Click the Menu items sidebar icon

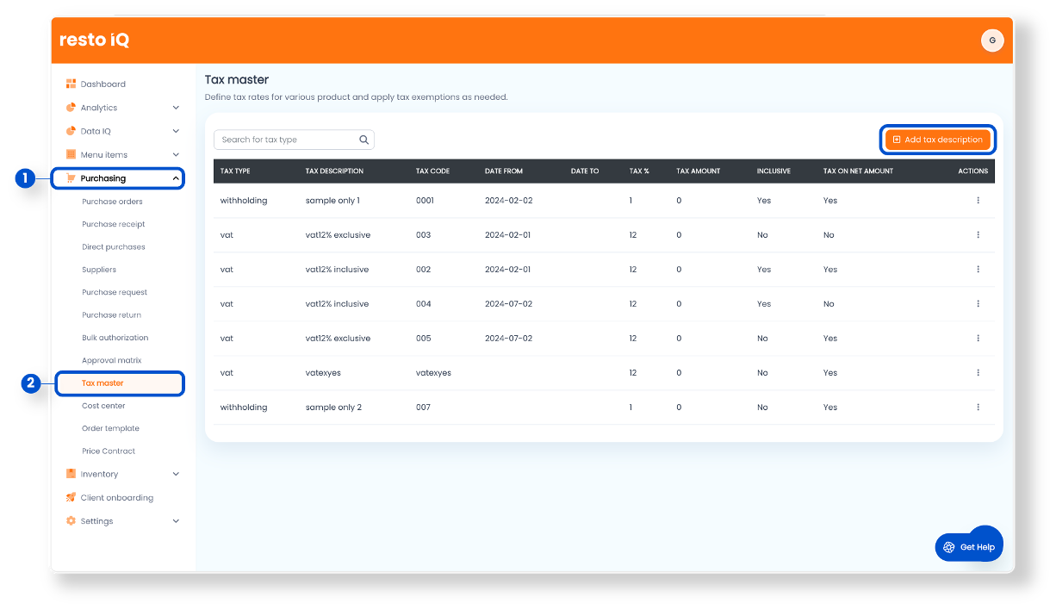point(71,154)
